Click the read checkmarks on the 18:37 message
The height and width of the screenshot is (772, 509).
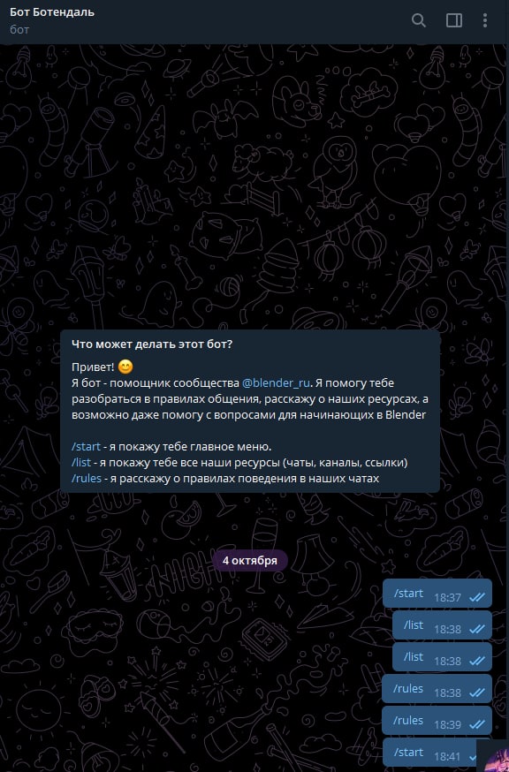click(x=477, y=597)
